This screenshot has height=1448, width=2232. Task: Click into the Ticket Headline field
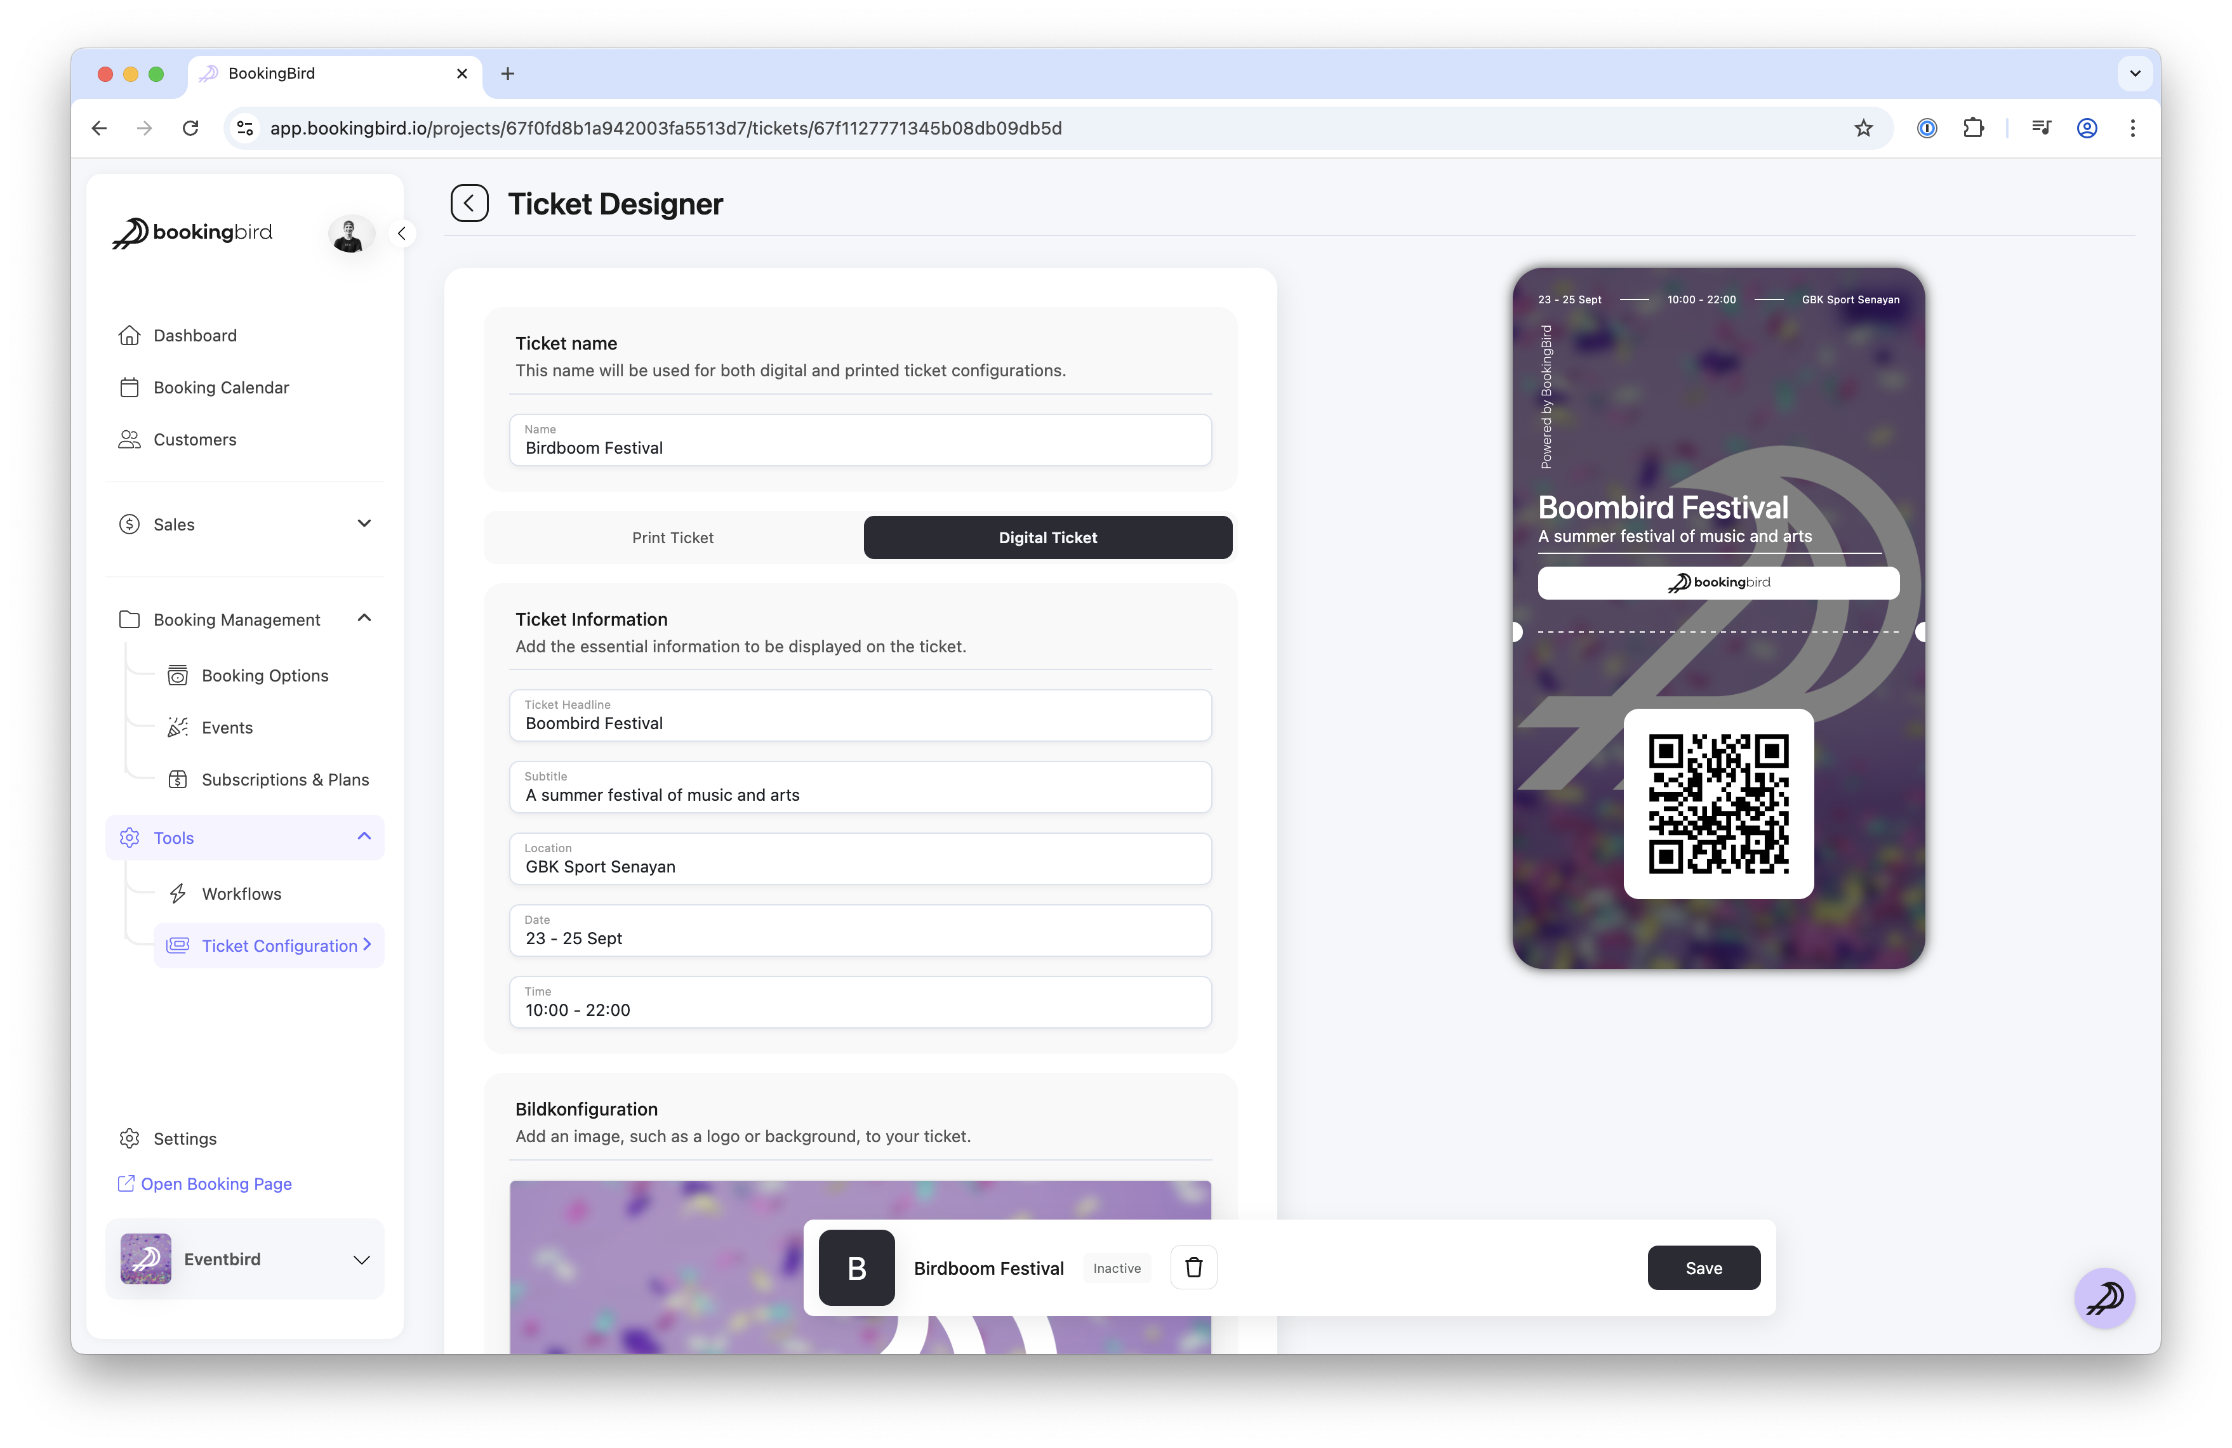[x=860, y=715]
